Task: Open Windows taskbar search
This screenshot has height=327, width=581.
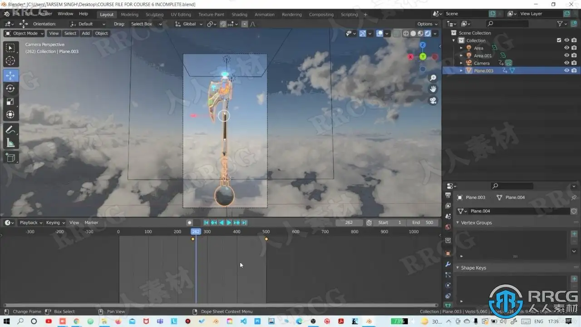Action: pyautogui.click(x=20, y=322)
